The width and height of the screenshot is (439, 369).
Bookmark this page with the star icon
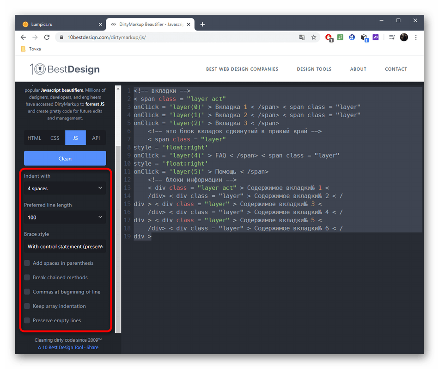314,38
